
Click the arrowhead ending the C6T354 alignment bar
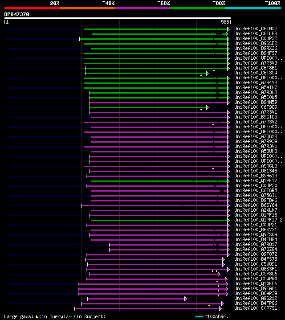tap(208, 73)
